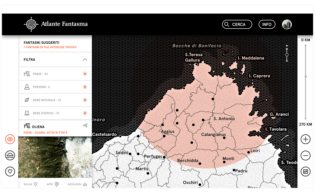Share the OLIENA card
The height and width of the screenshot is (194, 315).
pyautogui.click(x=85, y=126)
